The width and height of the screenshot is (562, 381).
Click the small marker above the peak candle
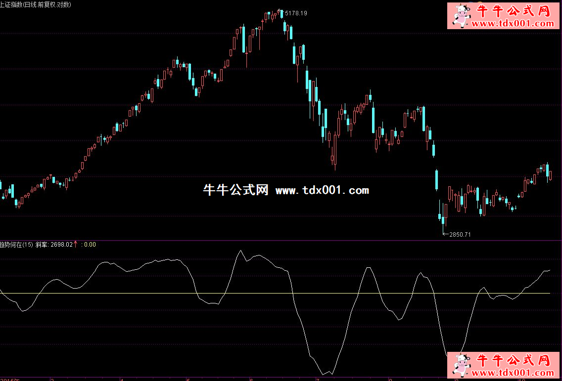[x=279, y=10]
